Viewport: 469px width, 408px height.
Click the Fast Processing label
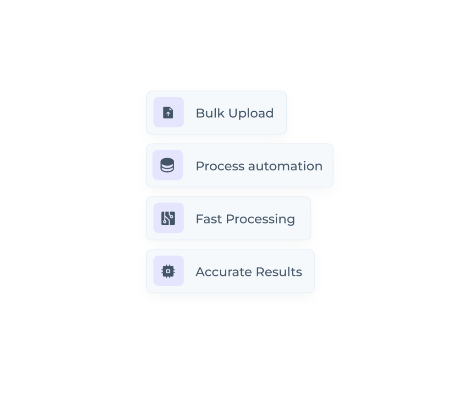click(245, 218)
